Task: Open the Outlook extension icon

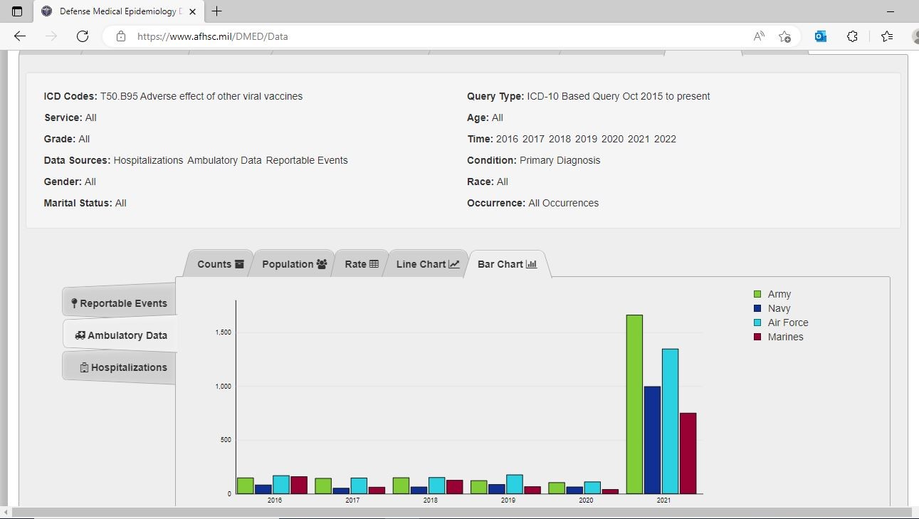Action: (821, 36)
